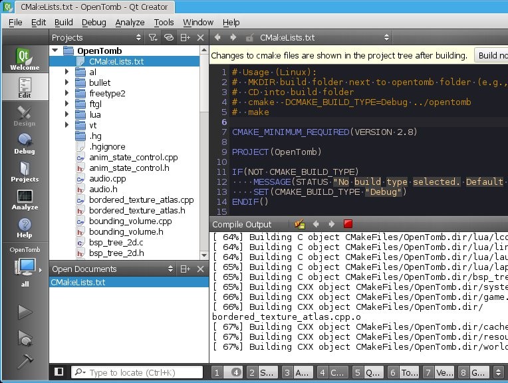The image size is (508, 383).
Task: Close the Projects panel
Action: point(201,38)
